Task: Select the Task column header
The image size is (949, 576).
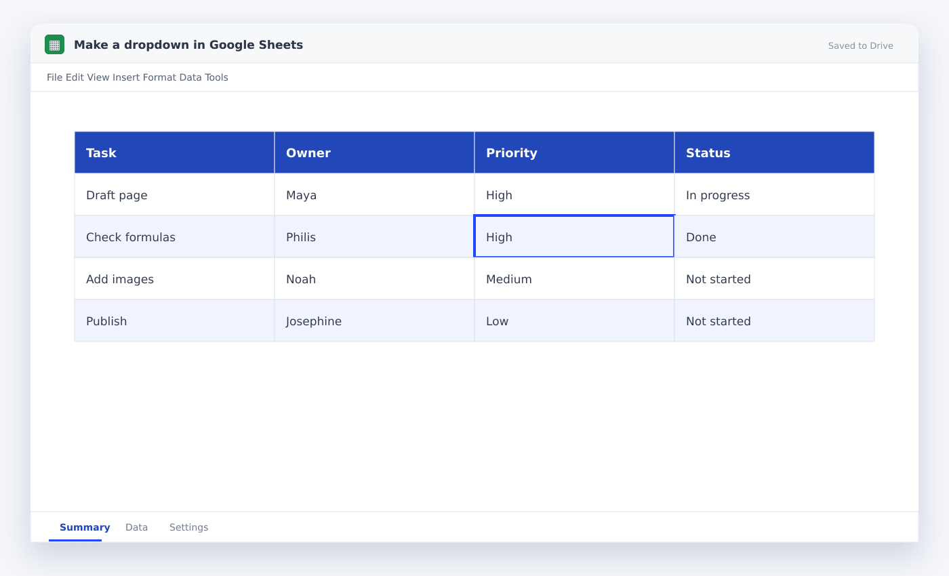Action: (174, 152)
